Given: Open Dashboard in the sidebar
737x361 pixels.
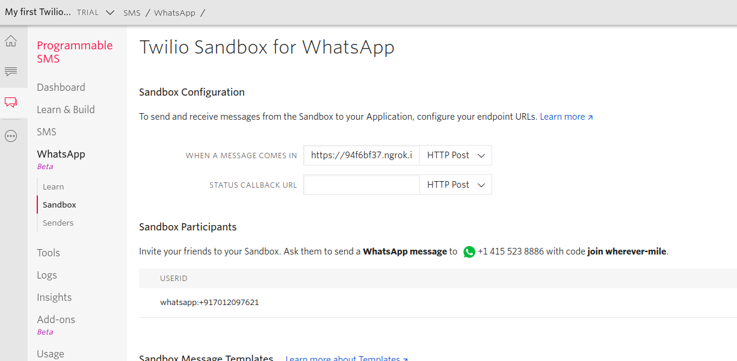Looking at the screenshot, I should point(61,87).
